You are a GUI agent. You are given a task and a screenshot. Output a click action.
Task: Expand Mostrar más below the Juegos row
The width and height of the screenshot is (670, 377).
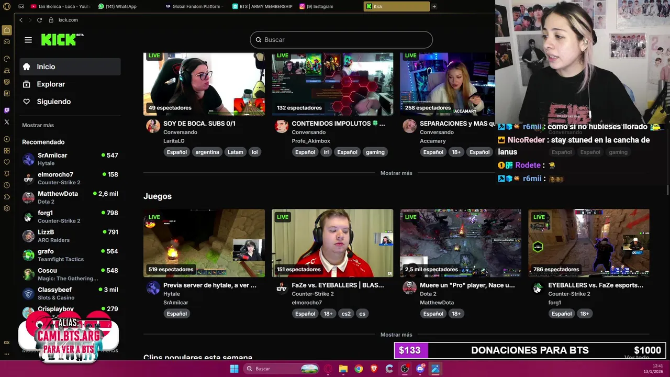click(x=396, y=335)
